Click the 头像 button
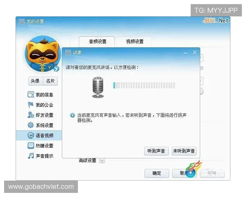 [x=36, y=81]
